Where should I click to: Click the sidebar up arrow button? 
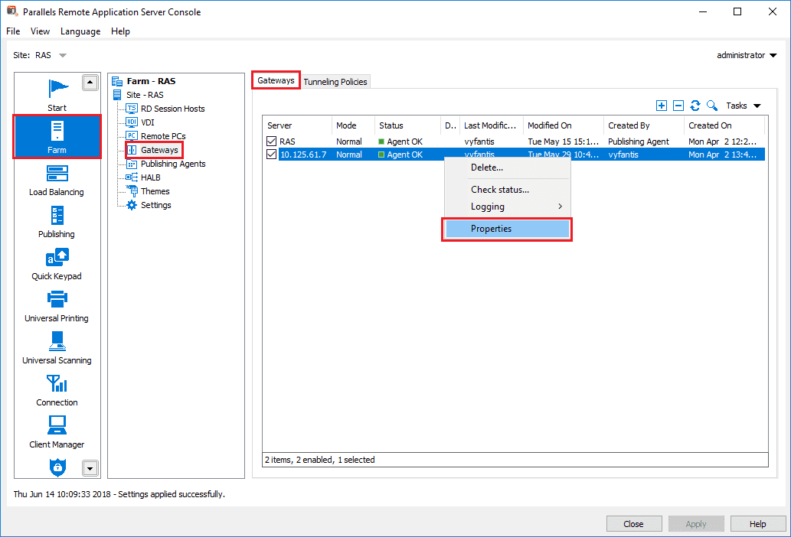point(90,82)
